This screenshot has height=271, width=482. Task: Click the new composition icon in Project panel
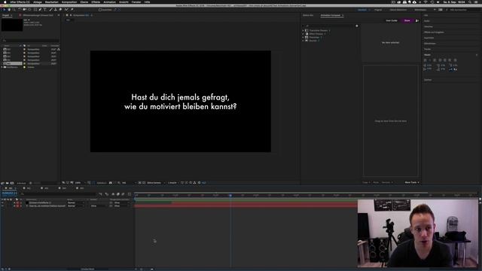pyautogui.click(x=12, y=183)
